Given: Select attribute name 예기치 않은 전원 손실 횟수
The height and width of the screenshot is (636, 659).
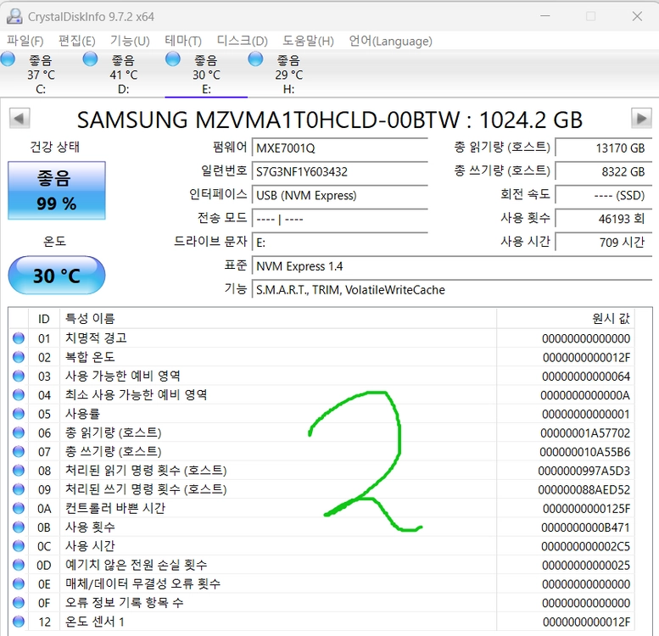Looking at the screenshot, I should 137,565.
